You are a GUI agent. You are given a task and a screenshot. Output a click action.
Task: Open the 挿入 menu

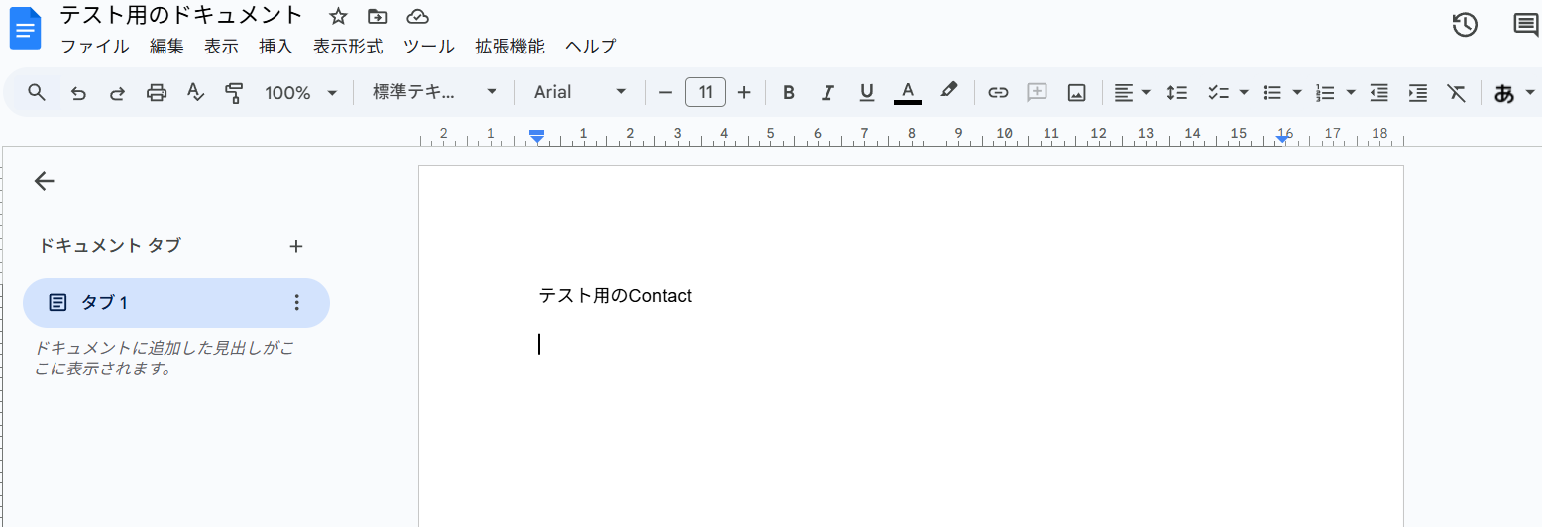[275, 46]
